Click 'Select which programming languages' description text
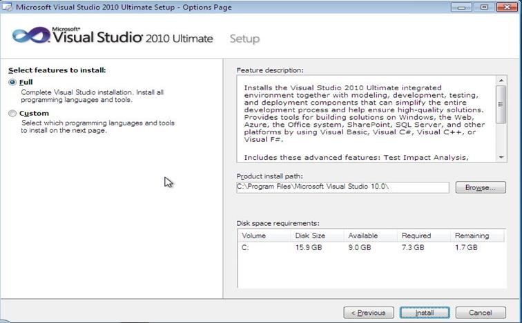 (x=97, y=127)
